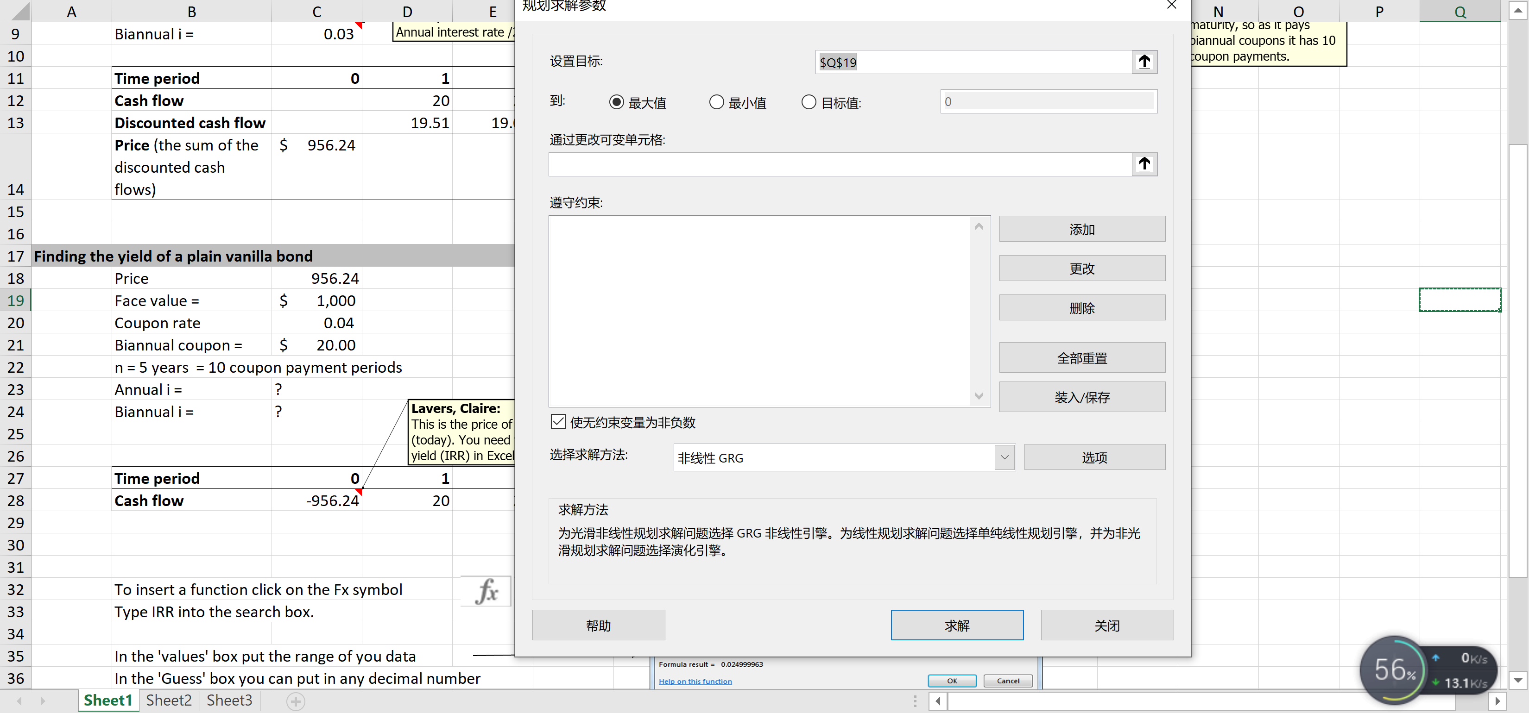This screenshot has height=713, width=1529.
Task: Select the 目标值 radio button
Action: pos(808,101)
